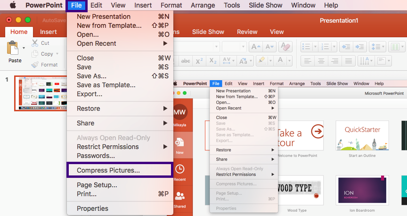Click the text direction icon

tap(364, 61)
